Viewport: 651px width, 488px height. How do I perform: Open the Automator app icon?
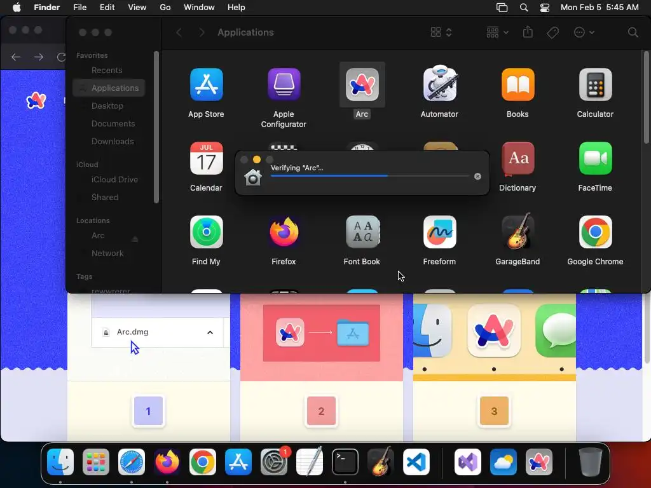click(x=440, y=83)
